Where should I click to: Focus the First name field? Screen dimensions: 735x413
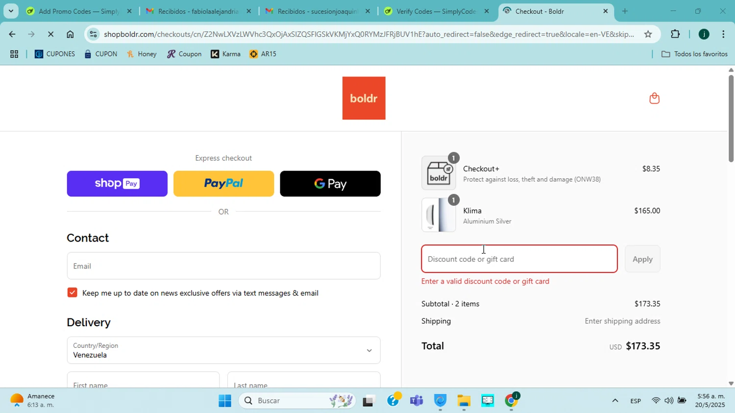click(x=143, y=380)
